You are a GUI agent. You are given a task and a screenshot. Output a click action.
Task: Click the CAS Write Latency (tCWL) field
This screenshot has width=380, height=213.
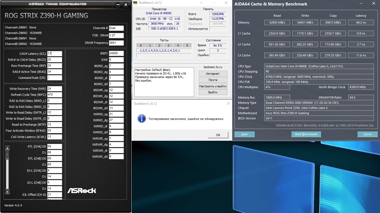click(x=55, y=137)
